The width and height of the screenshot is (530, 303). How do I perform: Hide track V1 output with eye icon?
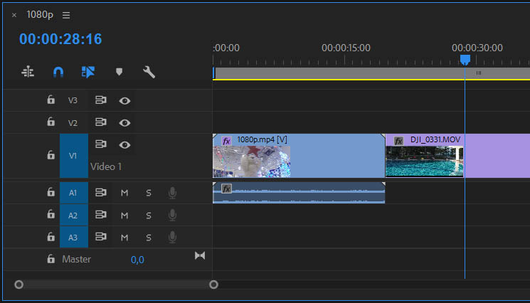[x=124, y=145]
